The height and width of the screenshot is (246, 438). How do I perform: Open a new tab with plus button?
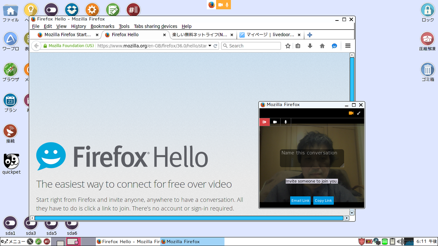click(310, 35)
